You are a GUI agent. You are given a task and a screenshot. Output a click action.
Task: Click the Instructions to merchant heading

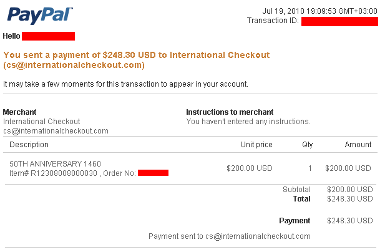pos(230,112)
